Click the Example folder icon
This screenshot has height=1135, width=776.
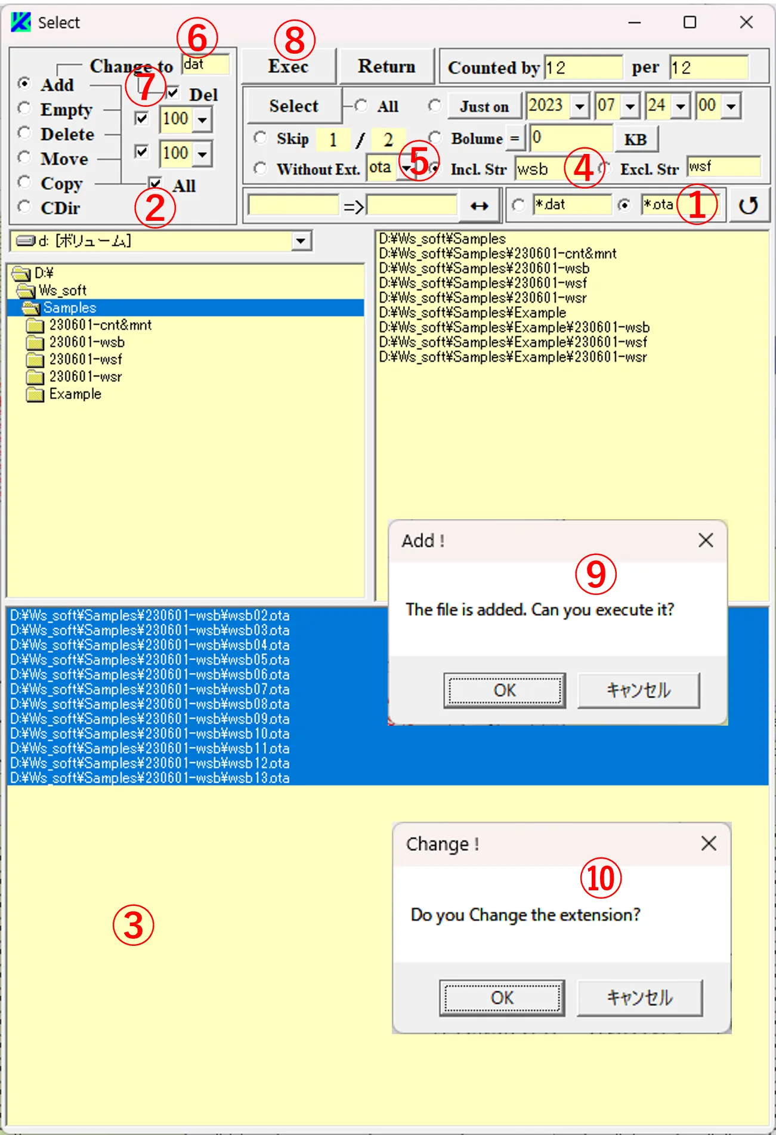(35, 394)
